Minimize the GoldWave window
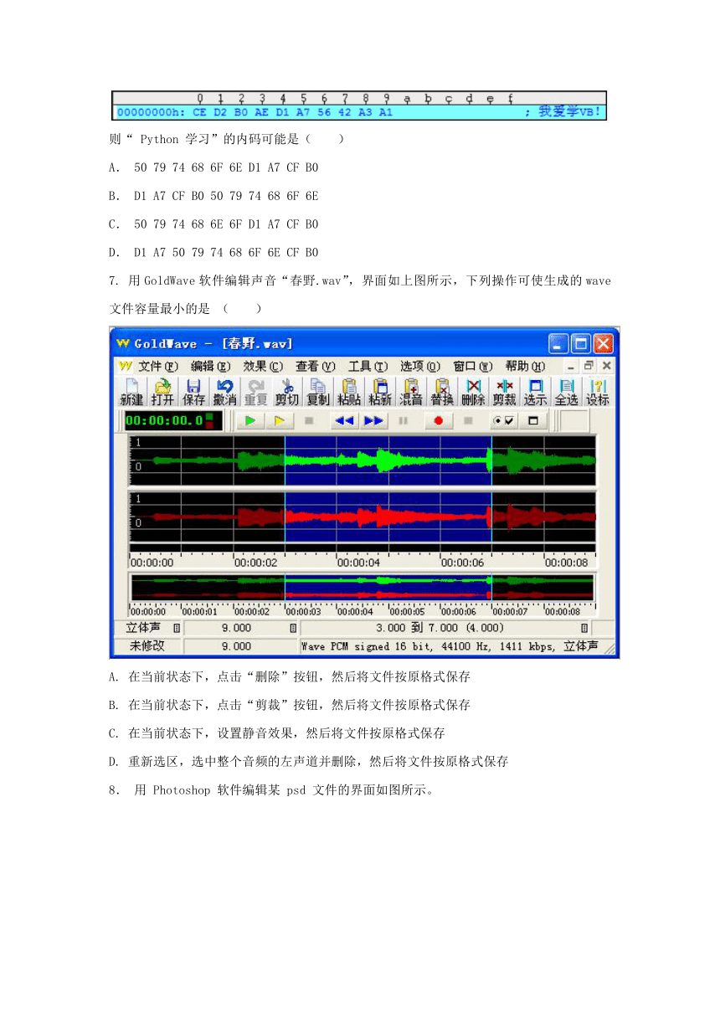 coord(558,343)
